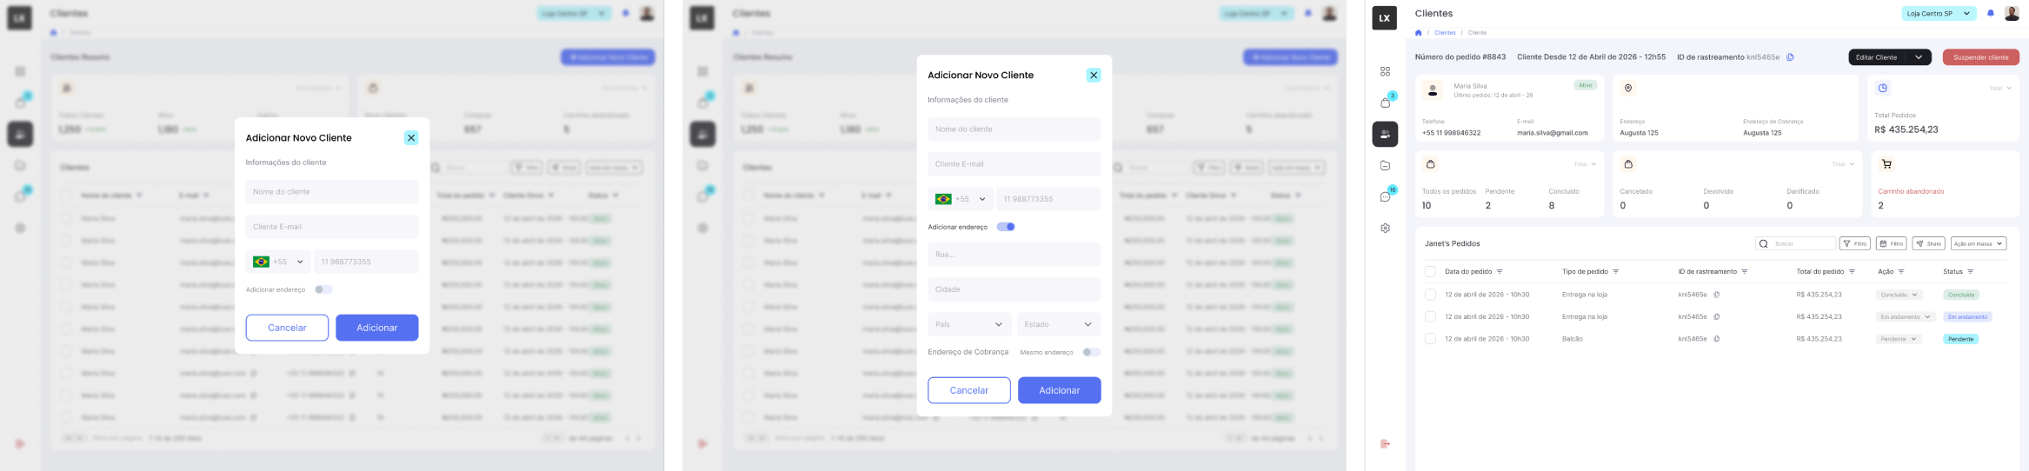Copy the tracking ID knl5465e beside Suspender cliente header
Image resolution: width=2029 pixels, height=471 pixels.
[x=1790, y=57]
